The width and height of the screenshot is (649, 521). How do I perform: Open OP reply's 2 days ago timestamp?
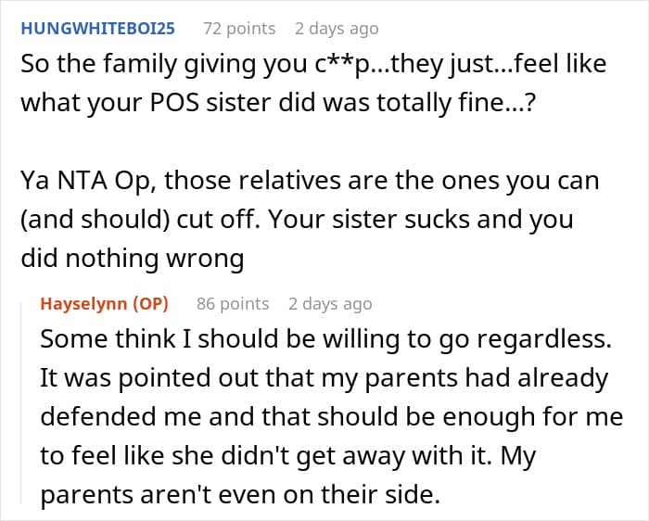(330, 304)
